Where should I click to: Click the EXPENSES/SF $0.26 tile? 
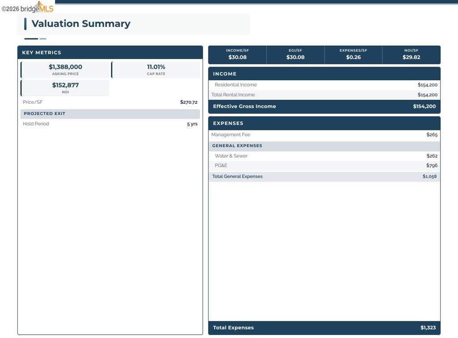pyautogui.click(x=353, y=55)
